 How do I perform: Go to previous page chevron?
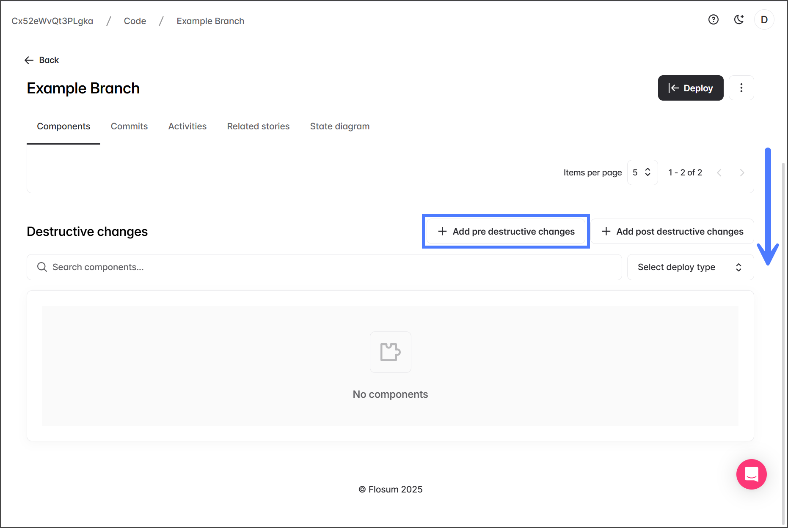coord(719,172)
